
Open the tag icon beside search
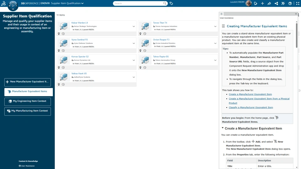[x=171, y=3]
